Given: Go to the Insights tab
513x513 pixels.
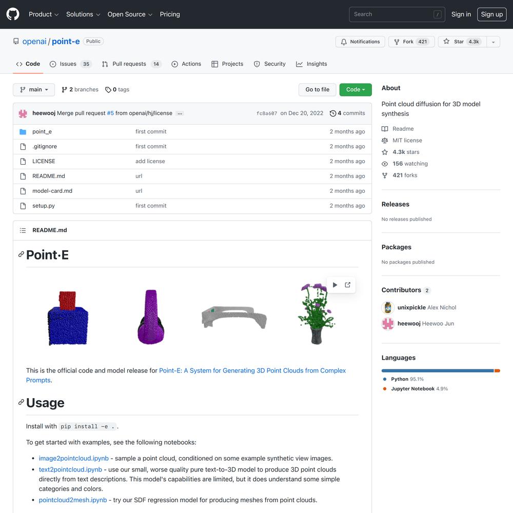Looking at the screenshot, I should [311, 64].
